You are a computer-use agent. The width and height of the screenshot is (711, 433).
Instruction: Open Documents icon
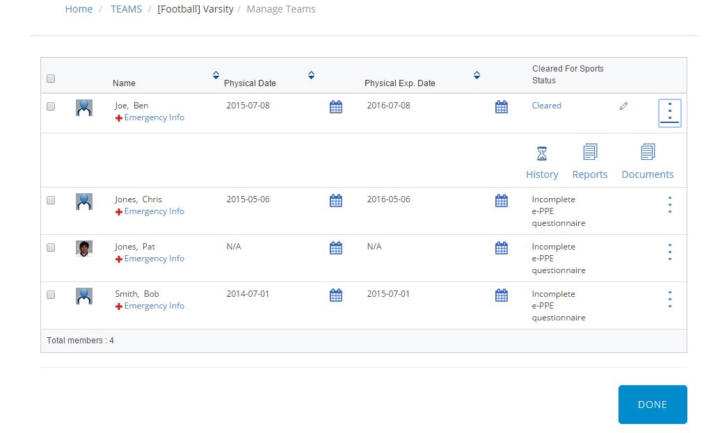point(648,152)
